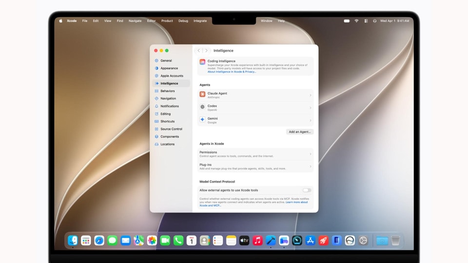Open the Product menu

(167, 21)
